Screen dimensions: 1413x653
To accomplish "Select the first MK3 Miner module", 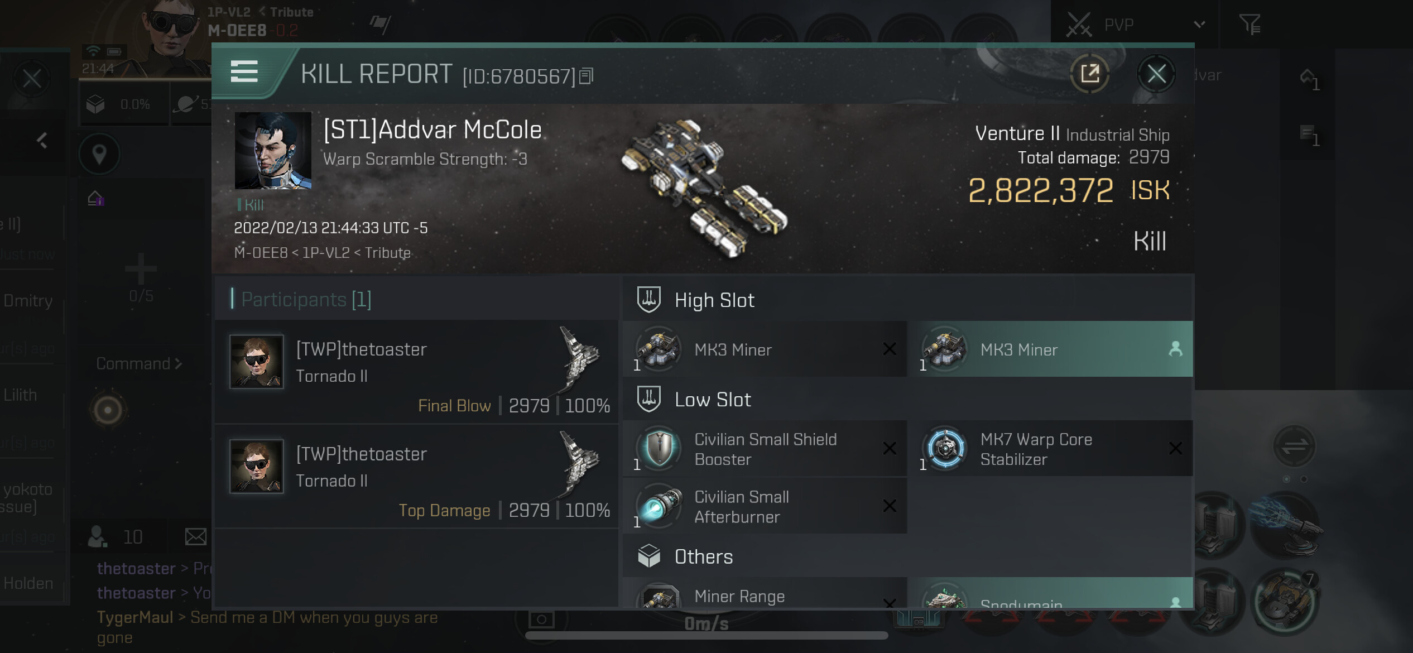I will [765, 349].
